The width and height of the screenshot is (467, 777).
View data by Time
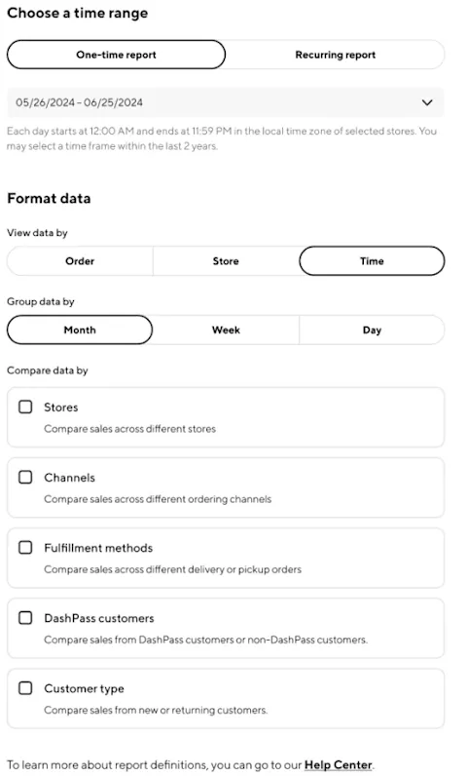[x=372, y=261]
